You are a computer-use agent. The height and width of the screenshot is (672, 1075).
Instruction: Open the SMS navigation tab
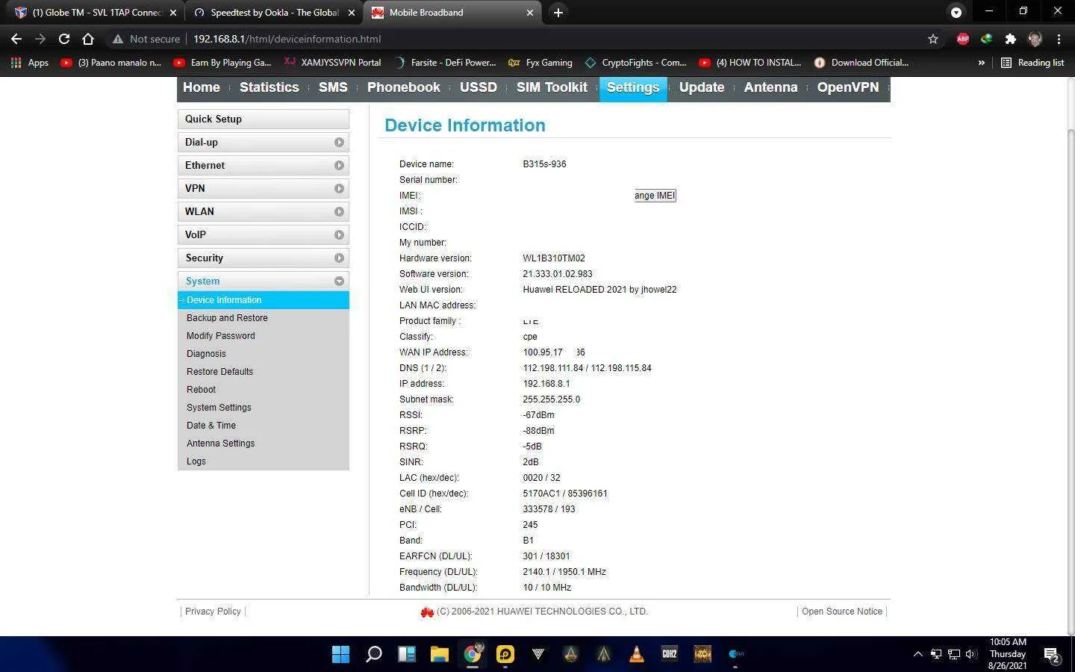[333, 87]
